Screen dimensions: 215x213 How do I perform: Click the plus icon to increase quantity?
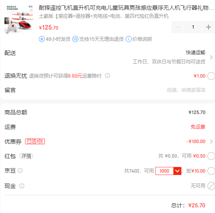209,27
